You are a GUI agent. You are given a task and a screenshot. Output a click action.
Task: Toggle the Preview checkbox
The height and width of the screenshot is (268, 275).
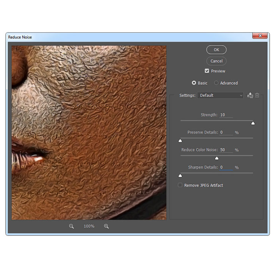pos(207,71)
